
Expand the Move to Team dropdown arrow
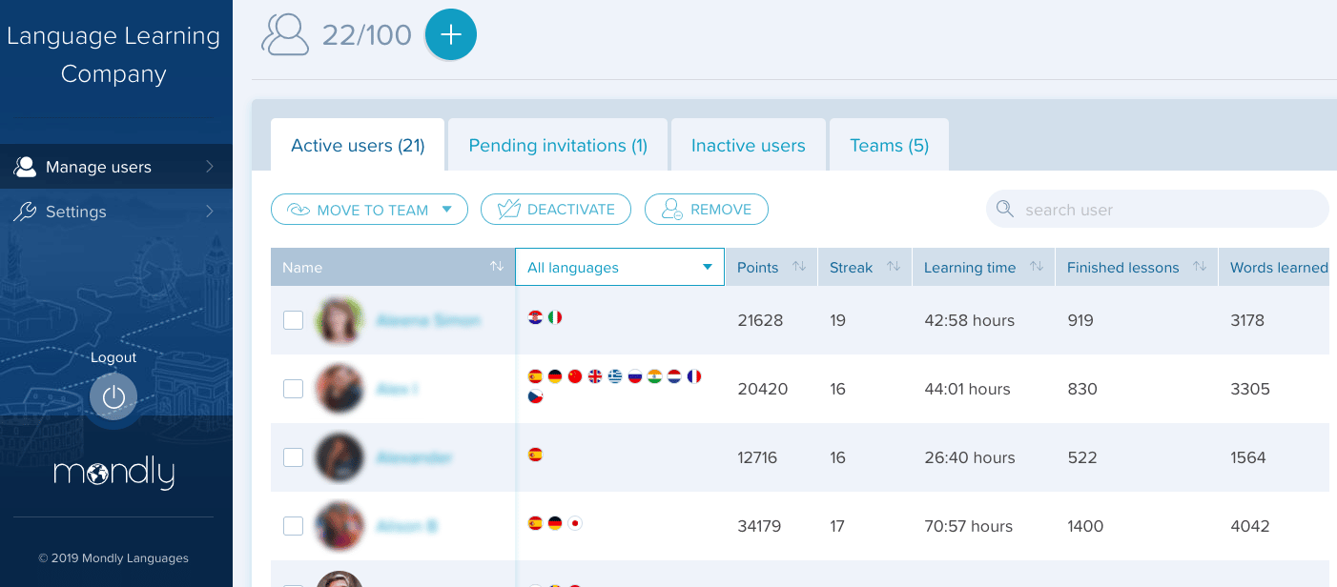coord(445,209)
